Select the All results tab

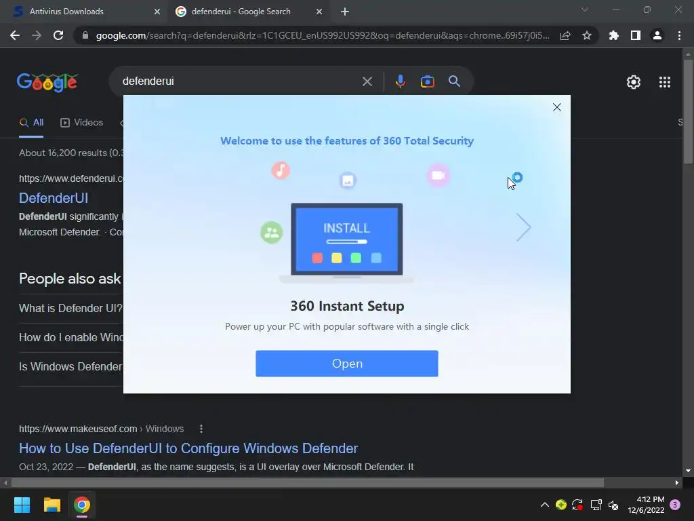(x=31, y=123)
